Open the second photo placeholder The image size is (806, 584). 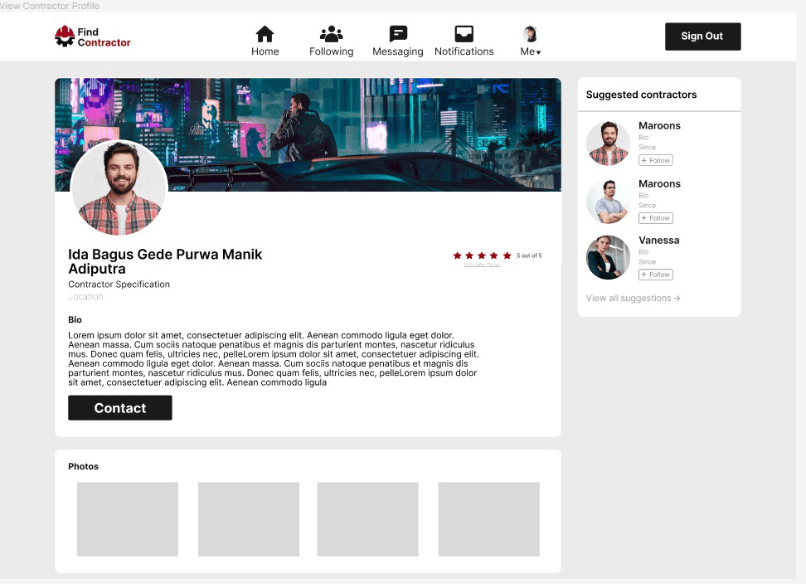click(x=249, y=519)
